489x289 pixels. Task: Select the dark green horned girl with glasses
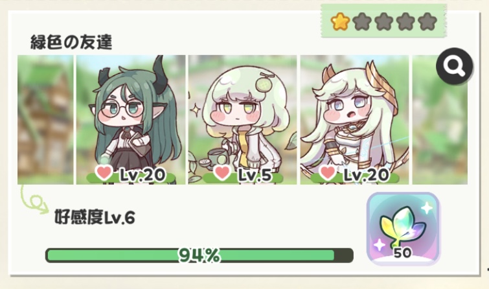coord(131,120)
